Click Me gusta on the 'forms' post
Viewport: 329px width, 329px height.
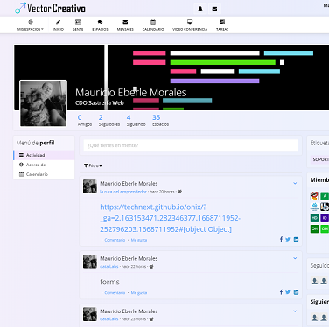[x=139, y=293]
